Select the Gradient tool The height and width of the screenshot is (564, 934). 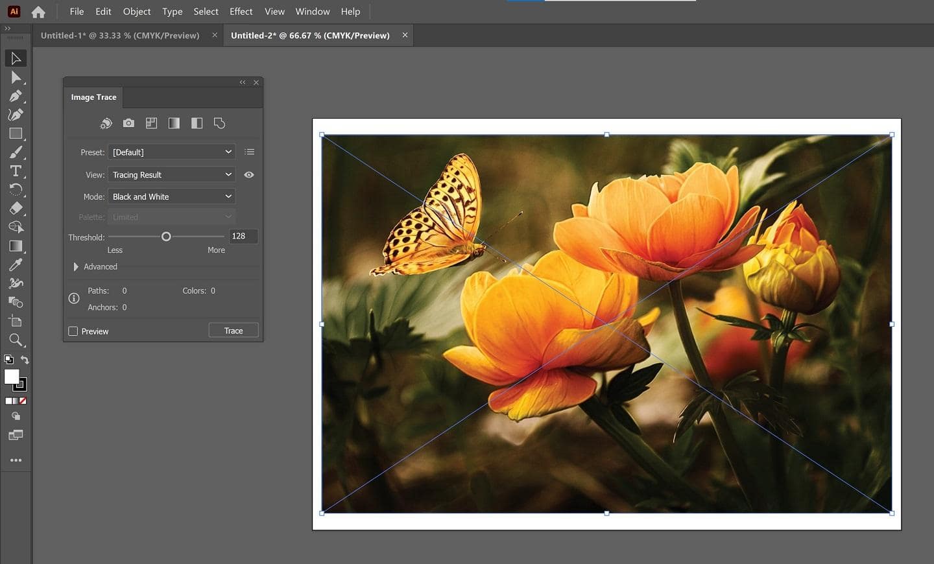tap(16, 245)
